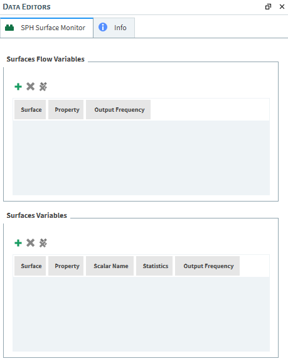Screen dimensions: 288x361
Task: Click the Statistics column header
Action: [x=154, y=266]
